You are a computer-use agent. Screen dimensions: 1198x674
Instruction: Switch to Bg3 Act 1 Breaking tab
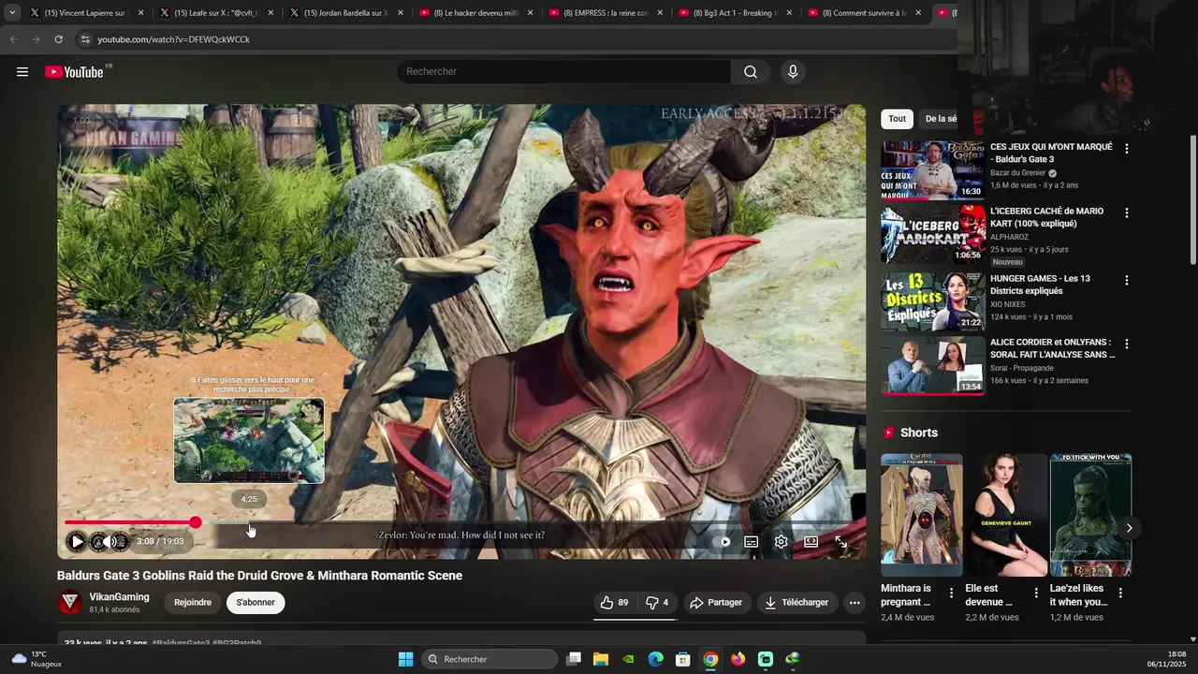click(x=736, y=13)
